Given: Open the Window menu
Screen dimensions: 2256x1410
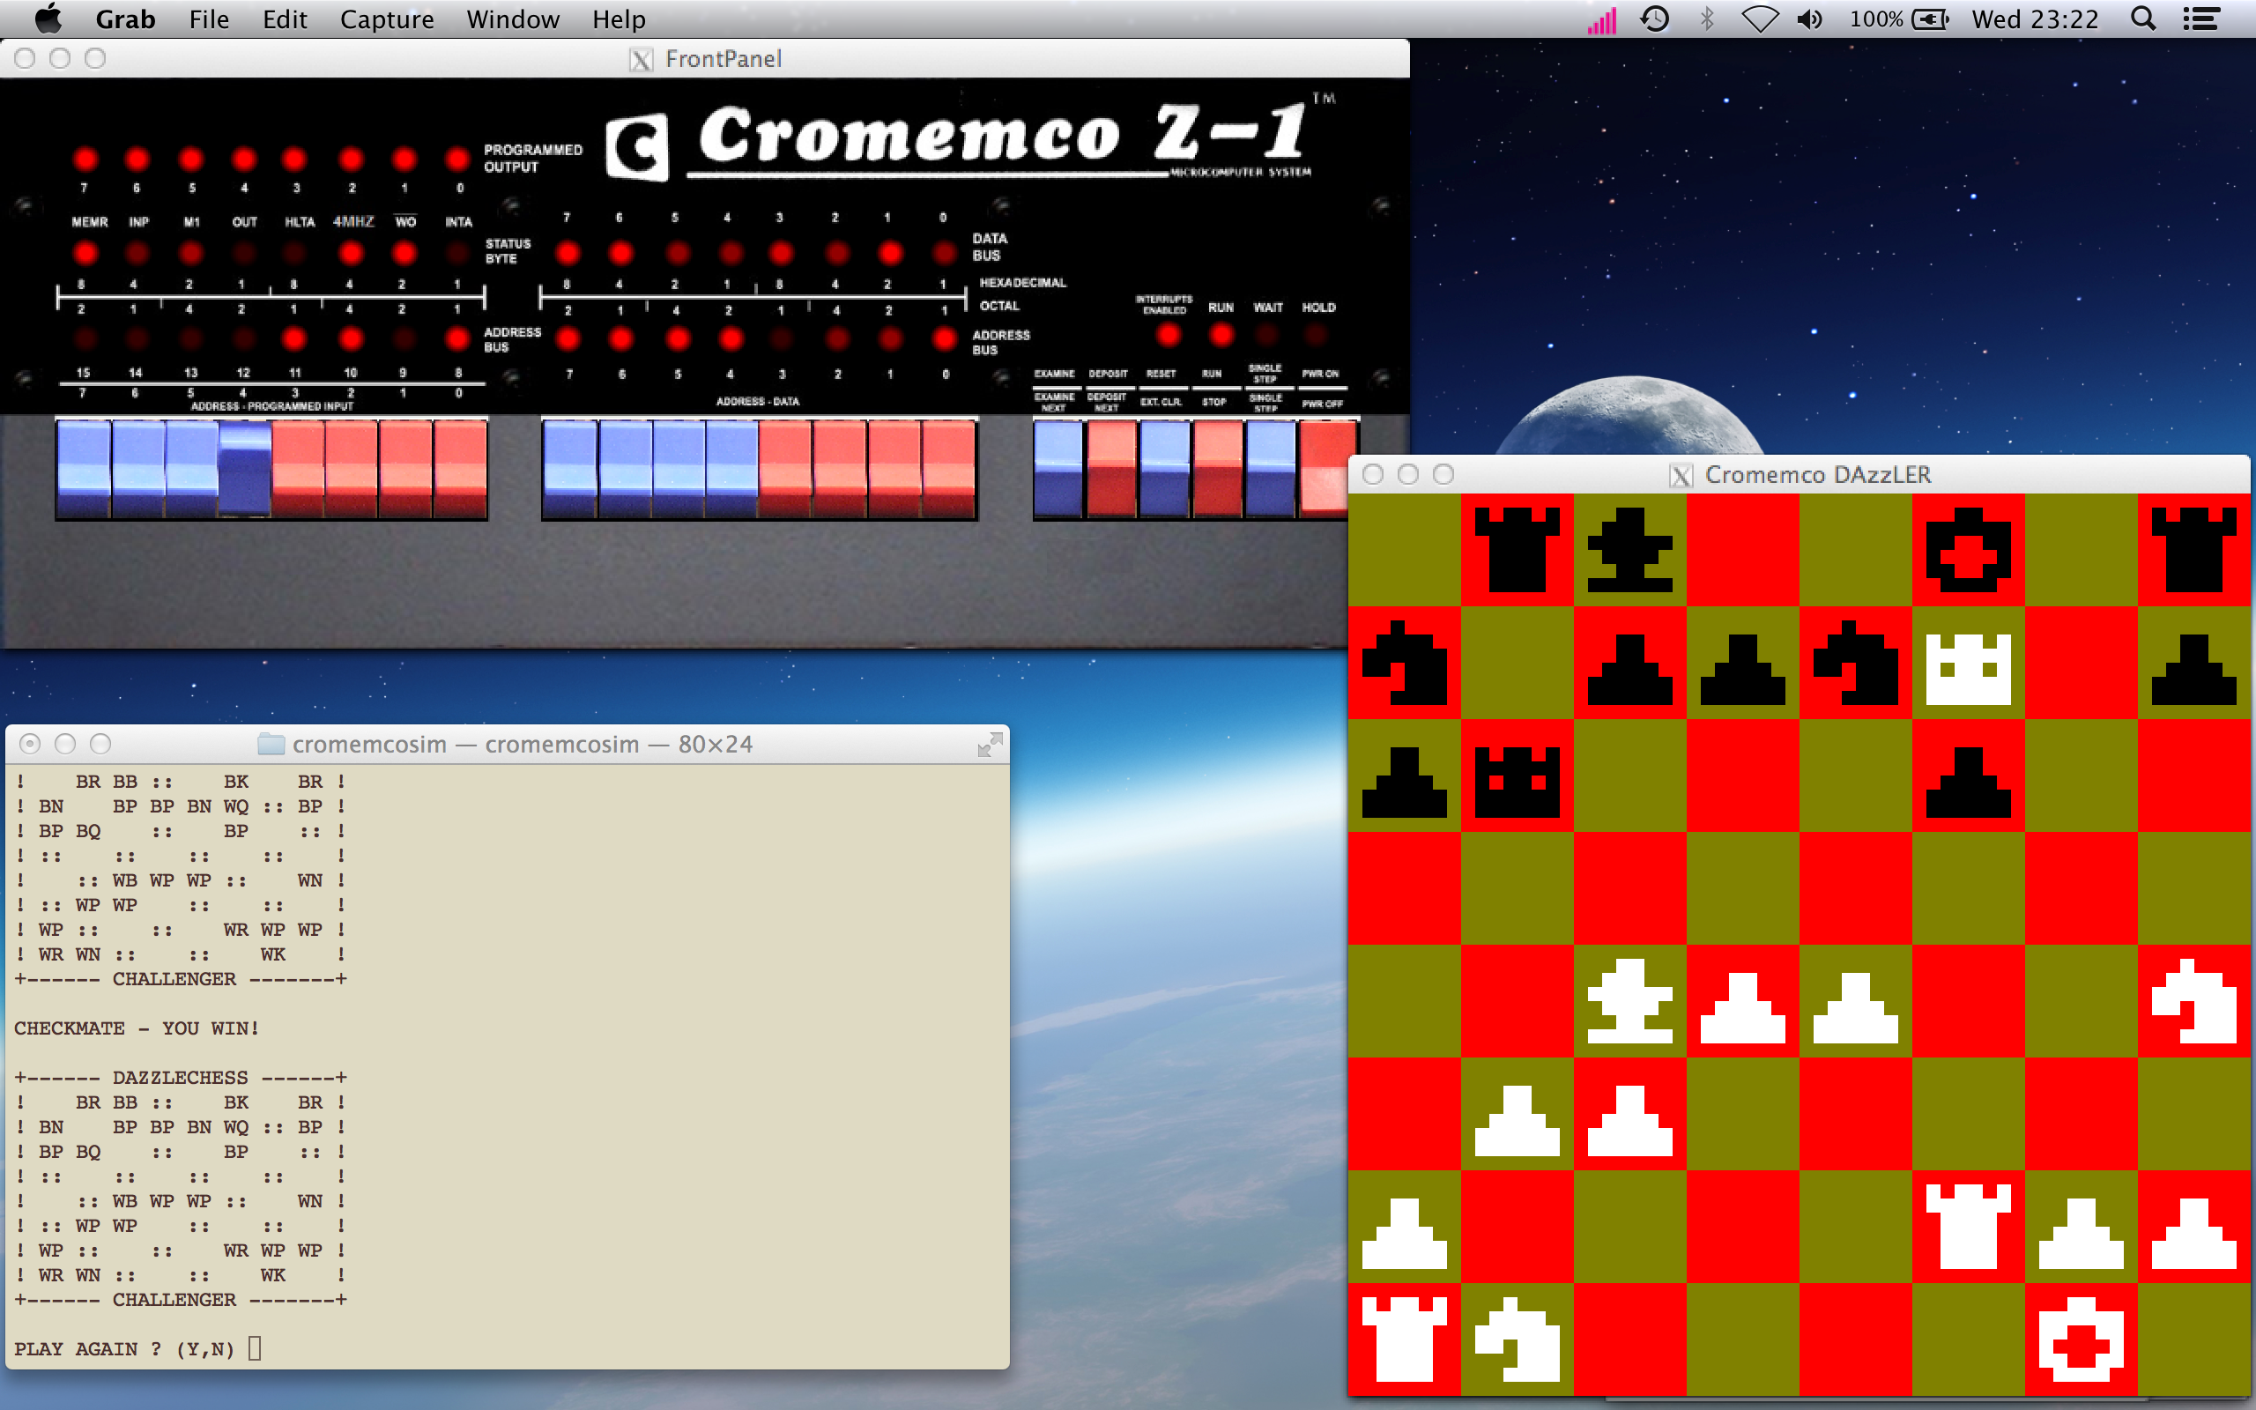Looking at the screenshot, I should [512, 19].
